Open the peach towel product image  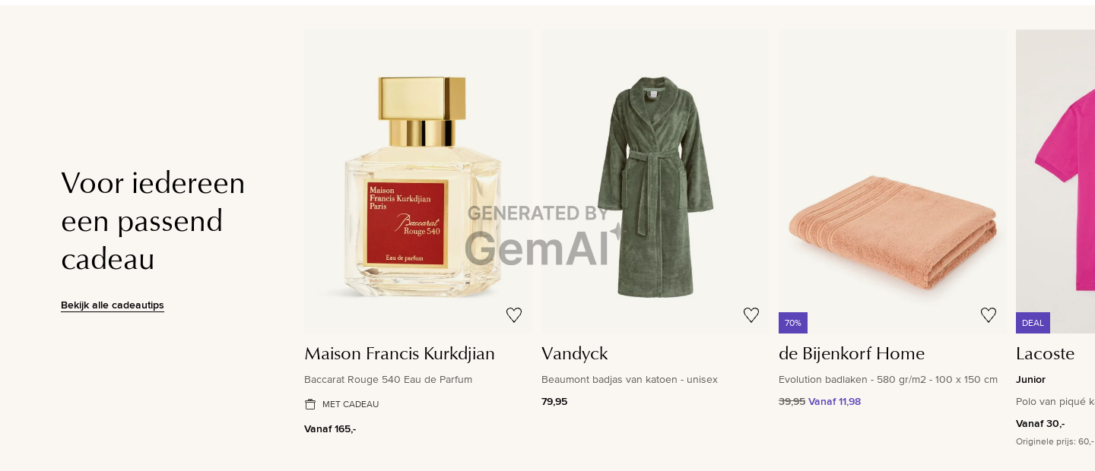[893, 182]
